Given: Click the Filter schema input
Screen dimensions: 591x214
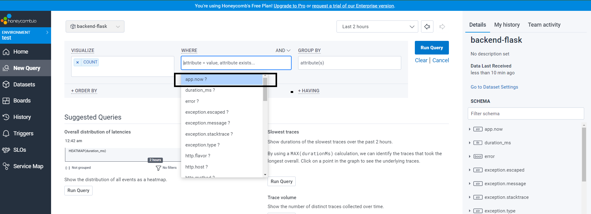Looking at the screenshot, I should tap(526, 114).
